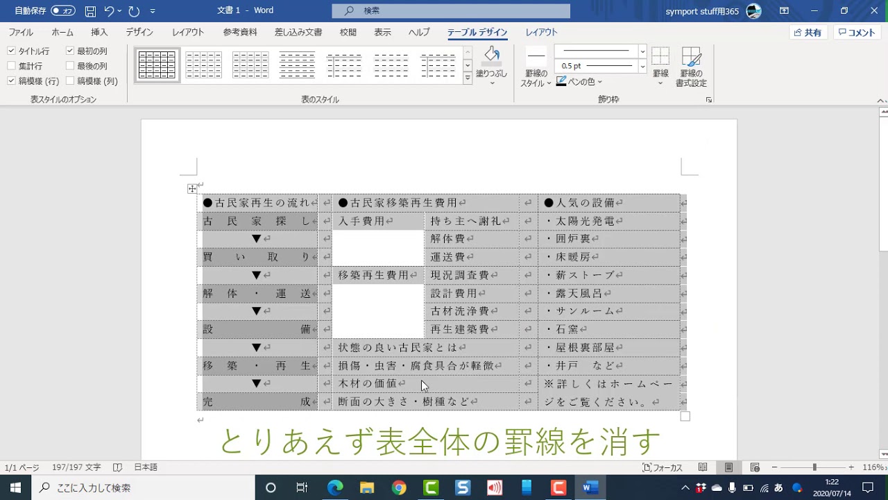Click 日本語 language in the status bar
This screenshot has height=500, width=888.
point(146,468)
